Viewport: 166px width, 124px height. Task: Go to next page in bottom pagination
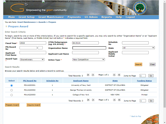pyautogui.click(x=114, y=100)
